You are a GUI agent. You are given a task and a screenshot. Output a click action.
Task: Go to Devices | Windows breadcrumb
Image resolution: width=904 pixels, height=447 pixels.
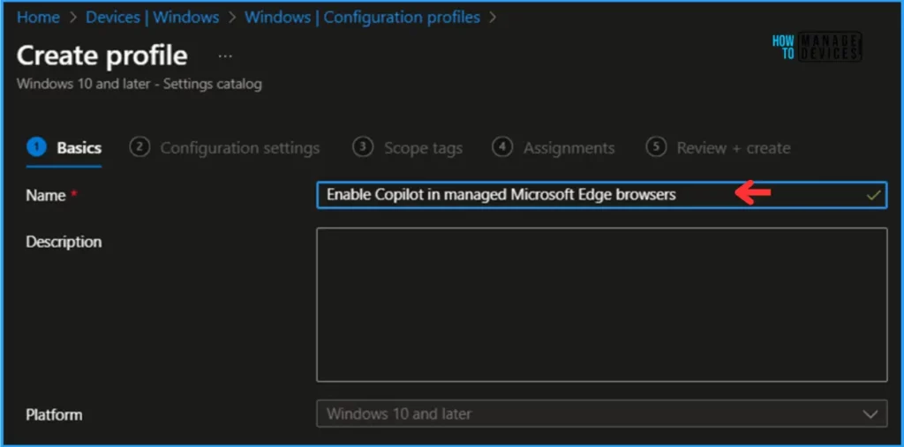(x=152, y=18)
